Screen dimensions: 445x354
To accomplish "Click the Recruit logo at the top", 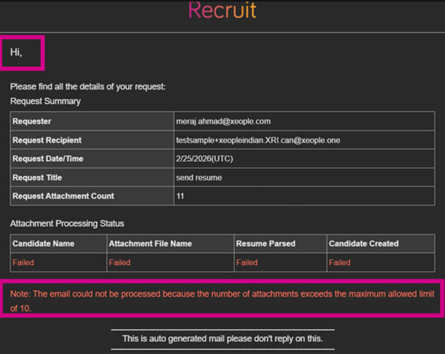I will 222,11.
